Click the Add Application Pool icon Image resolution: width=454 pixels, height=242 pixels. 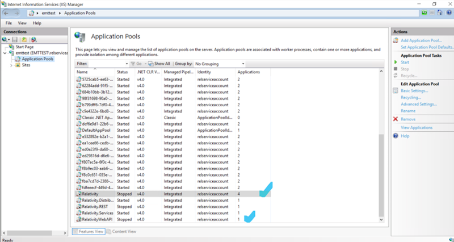[396, 40]
